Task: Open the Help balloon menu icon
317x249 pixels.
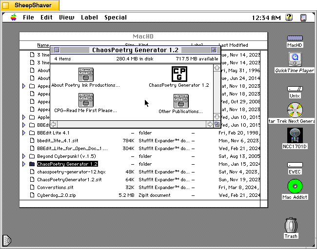Action: (289, 18)
